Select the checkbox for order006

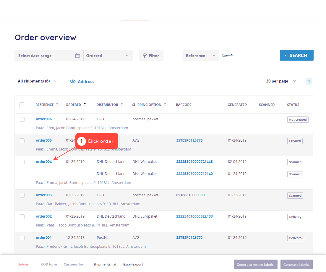[x=22, y=119]
